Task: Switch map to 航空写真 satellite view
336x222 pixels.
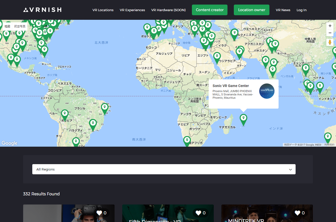Action: (x=20, y=26)
